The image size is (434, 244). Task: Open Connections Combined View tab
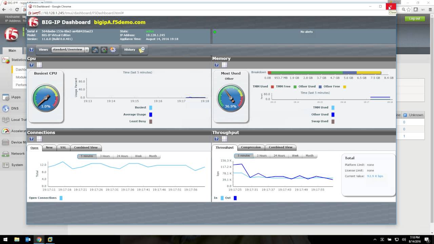(86, 147)
